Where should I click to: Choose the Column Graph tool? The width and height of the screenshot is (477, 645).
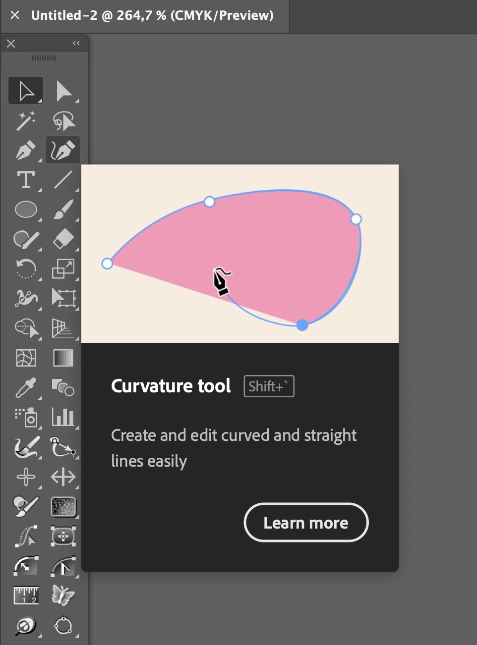coord(63,418)
